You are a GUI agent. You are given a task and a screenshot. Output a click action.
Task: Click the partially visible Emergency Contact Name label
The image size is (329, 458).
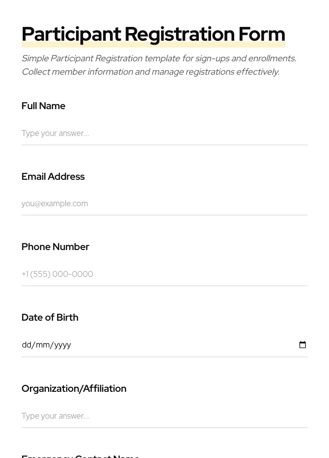pos(80,455)
